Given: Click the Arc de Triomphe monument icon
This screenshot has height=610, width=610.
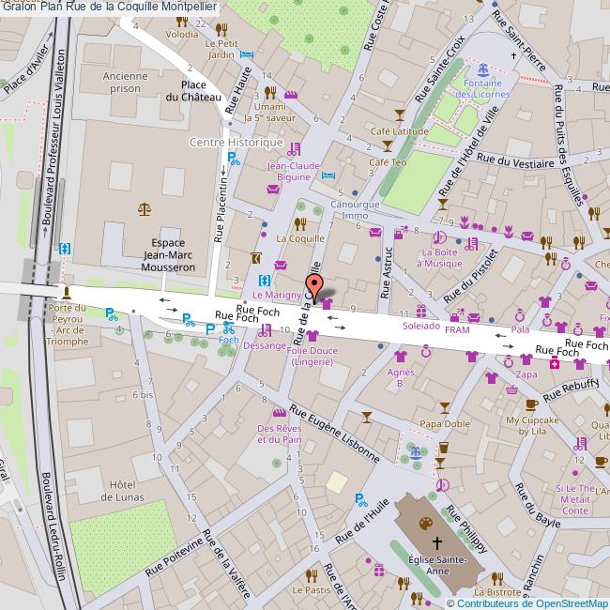Looking at the screenshot, I should tap(65, 292).
